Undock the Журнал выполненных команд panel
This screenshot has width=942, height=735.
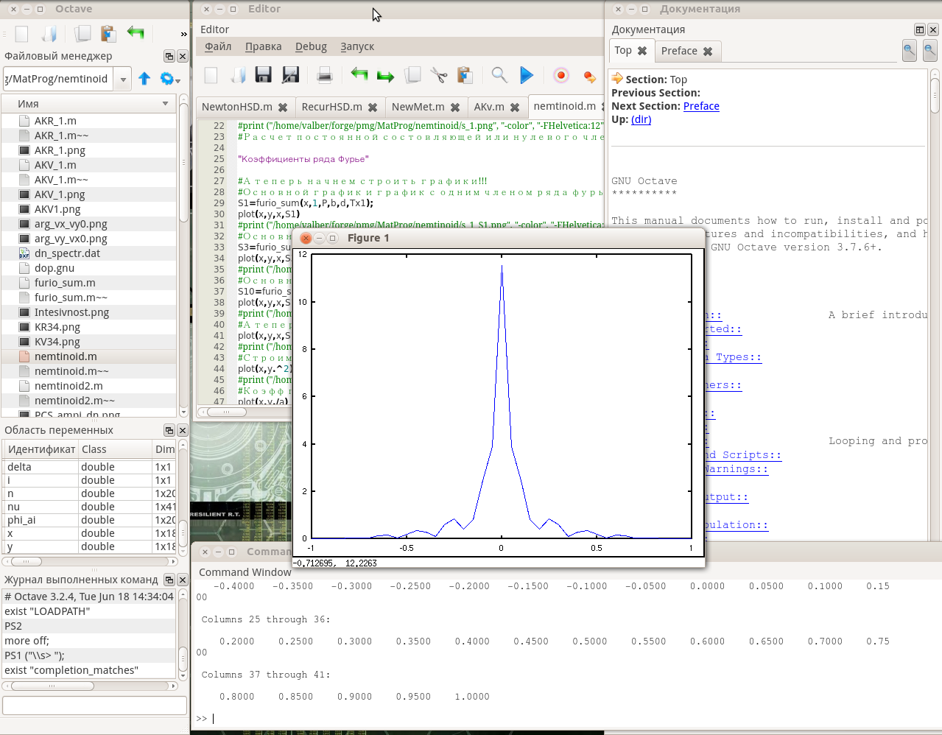click(x=169, y=580)
